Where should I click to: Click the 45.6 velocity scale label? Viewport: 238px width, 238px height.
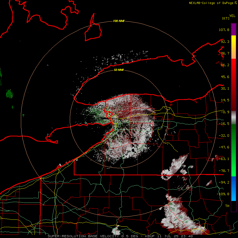225,77
